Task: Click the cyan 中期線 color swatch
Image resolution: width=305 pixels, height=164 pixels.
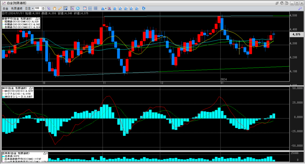Action: coord(3,24)
